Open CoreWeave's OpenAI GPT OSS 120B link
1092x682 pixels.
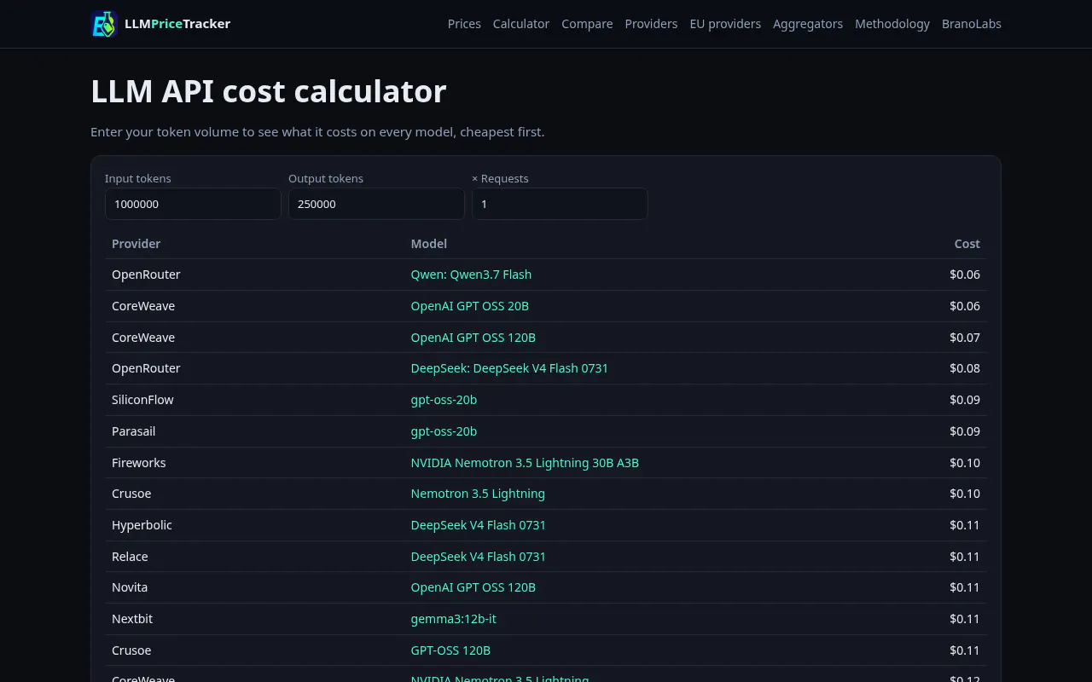click(473, 338)
